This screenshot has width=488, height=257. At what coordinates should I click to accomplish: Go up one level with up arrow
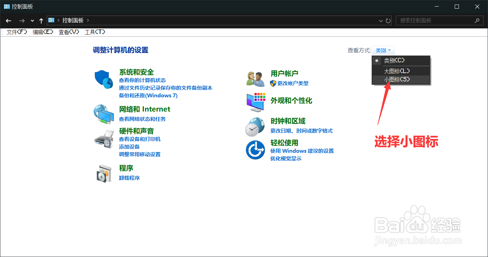click(x=41, y=21)
